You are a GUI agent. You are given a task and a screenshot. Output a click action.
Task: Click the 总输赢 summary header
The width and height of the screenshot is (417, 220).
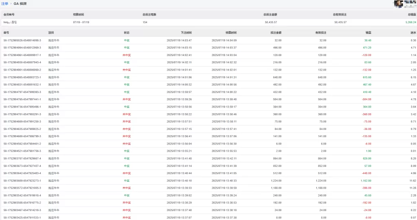412,15
